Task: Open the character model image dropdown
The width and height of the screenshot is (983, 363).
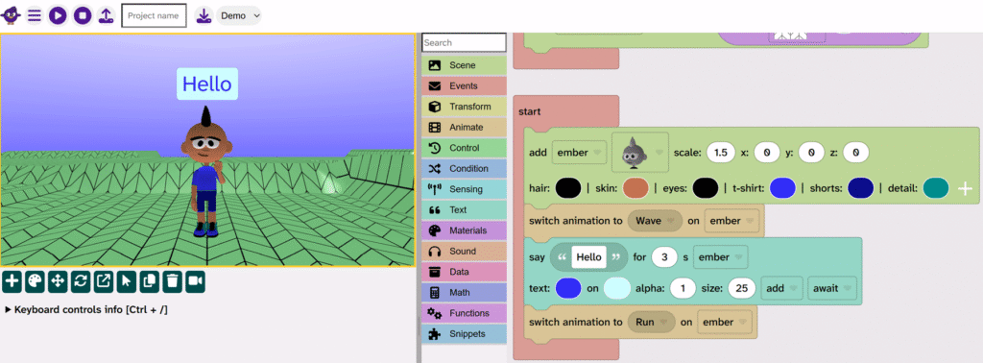Action: click(x=640, y=153)
